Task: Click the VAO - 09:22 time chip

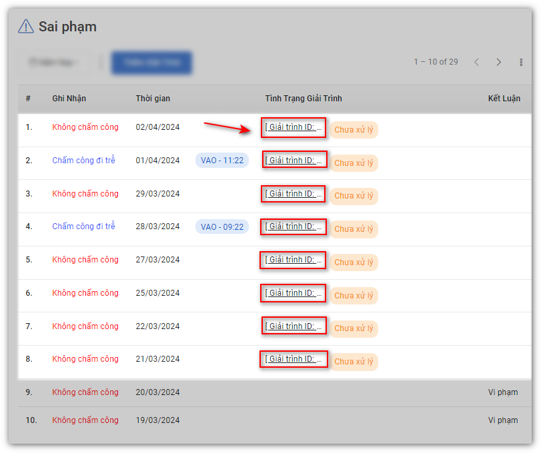Action: click(x=222, y=227)
